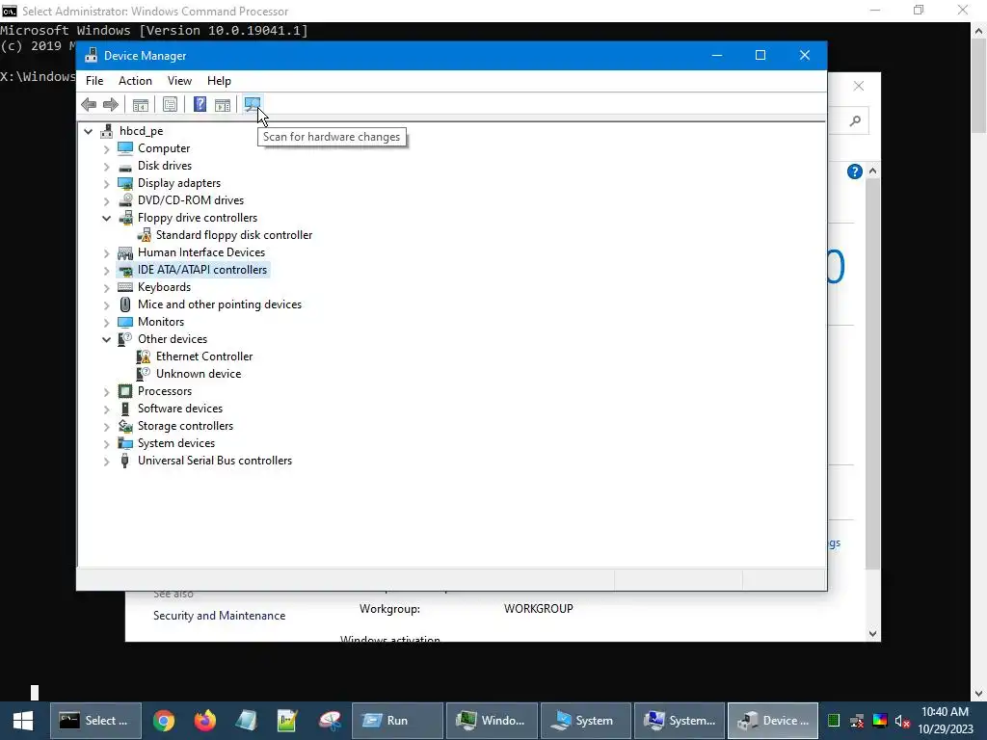Click the Ethernet Controller warning icon
The height and width of the screenshot is (740, 987).
coord(145,357)
